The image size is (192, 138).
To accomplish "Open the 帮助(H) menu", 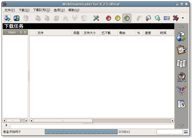I will tap(74, 10).
